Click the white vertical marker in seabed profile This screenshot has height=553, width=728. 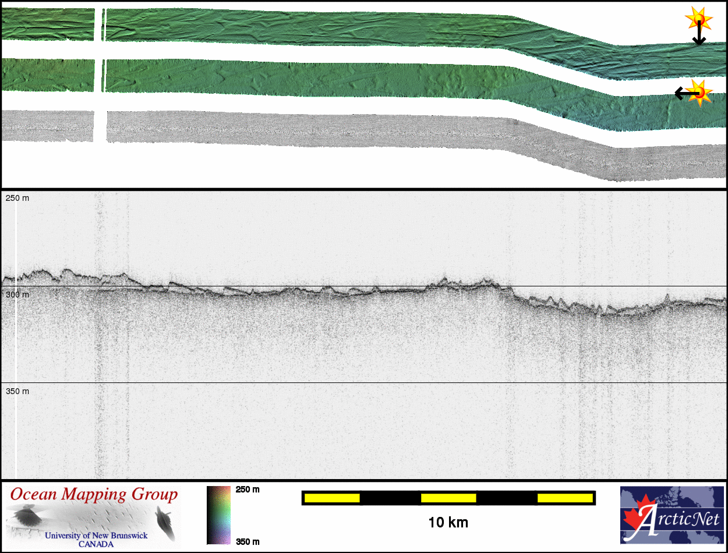[x=16, y=349]
